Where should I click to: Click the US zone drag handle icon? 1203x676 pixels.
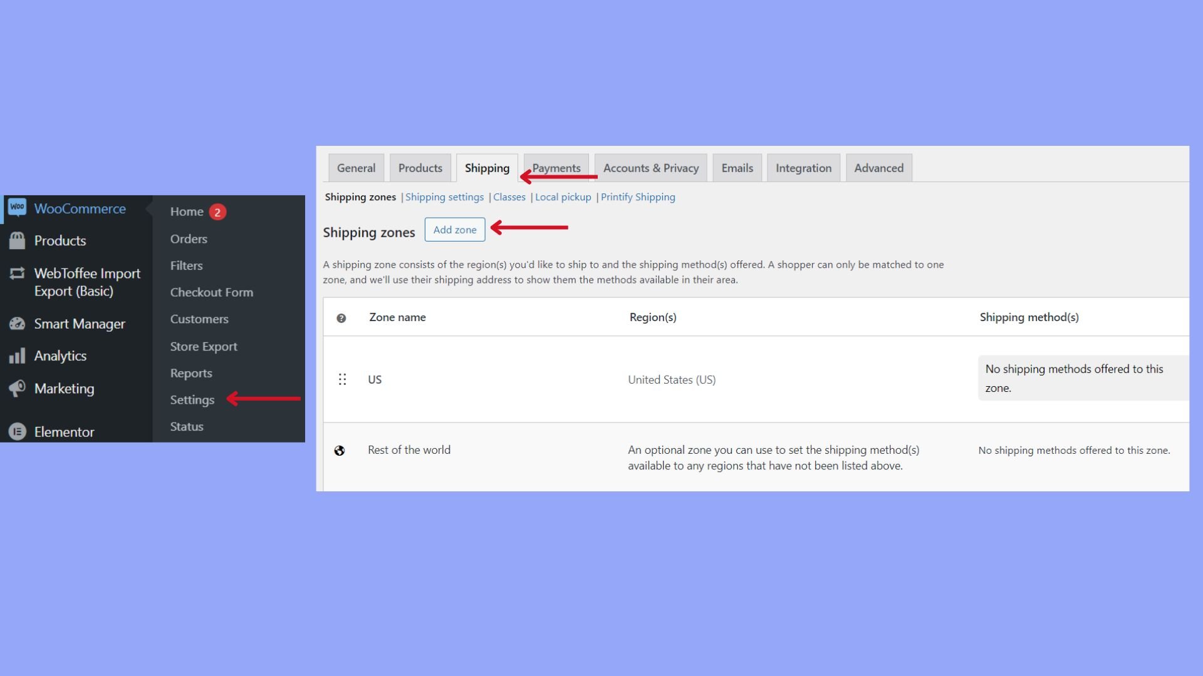pos(342,379)
